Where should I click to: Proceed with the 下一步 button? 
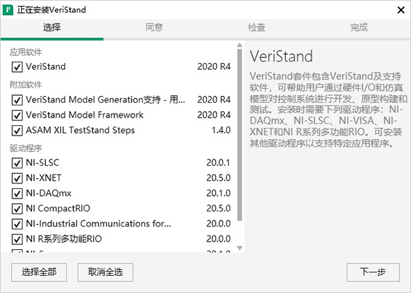point(373,272)
